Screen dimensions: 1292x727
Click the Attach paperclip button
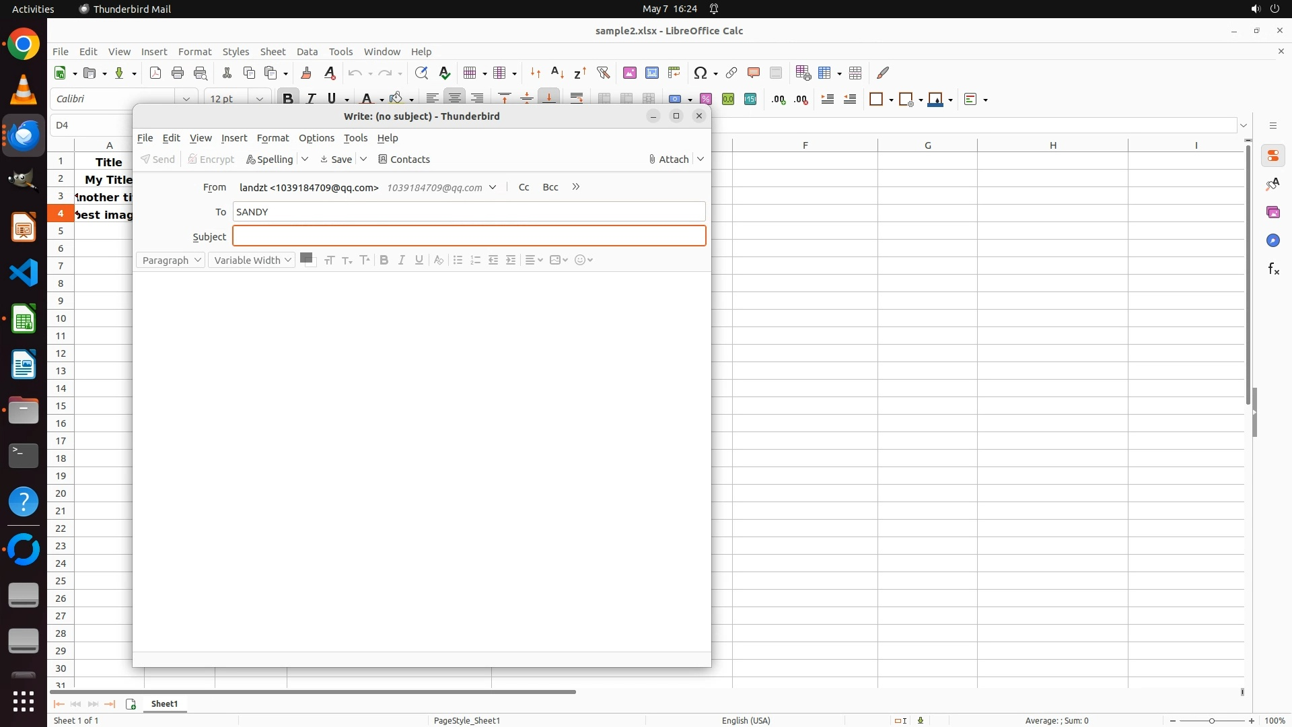668,160
